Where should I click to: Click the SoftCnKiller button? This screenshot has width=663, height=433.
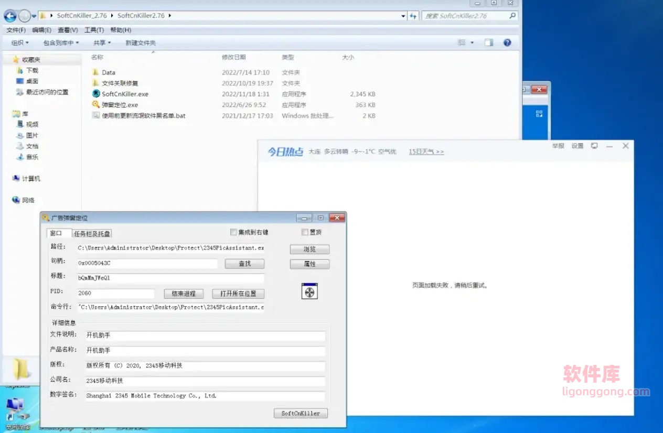point(301,413)
